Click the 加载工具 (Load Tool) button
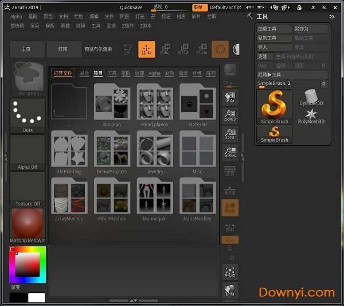 pyautogui.click(x=274, y=29)
